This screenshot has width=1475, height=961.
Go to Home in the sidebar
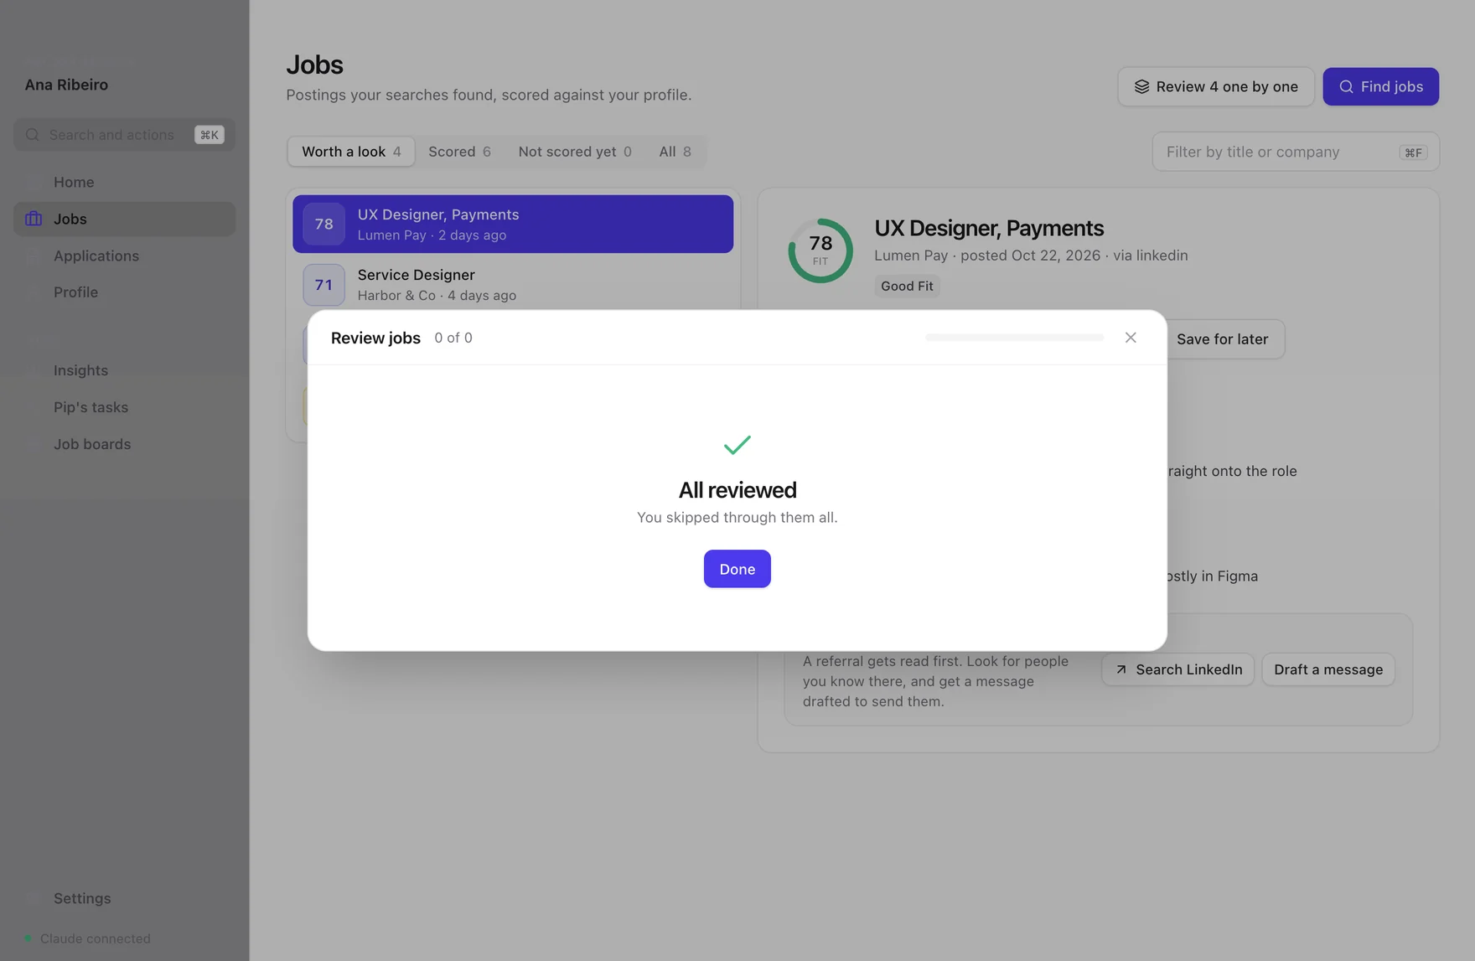click(x=124, y=182)
